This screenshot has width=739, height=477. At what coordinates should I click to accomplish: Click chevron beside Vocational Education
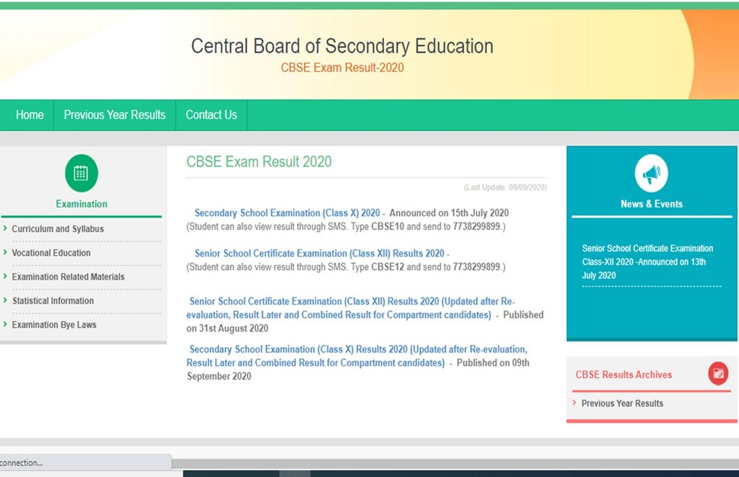(x=5, y=253)
